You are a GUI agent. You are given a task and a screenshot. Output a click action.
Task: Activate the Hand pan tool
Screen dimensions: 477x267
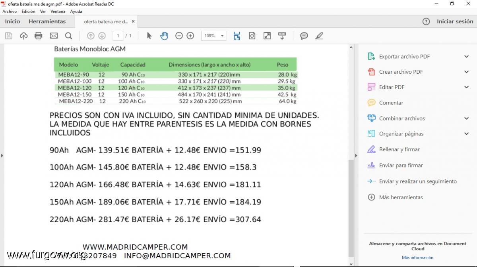coord(164,36)
